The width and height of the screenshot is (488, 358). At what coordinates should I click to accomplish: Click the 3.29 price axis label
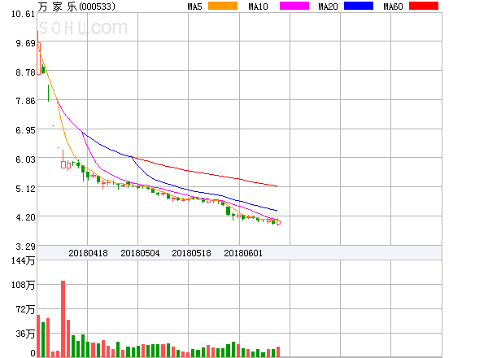tap(25, 247)
